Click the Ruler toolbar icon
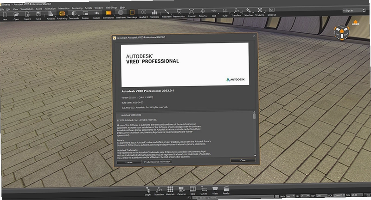Image resolution: width=371 pixels, height=200 pixels. (x=225, y=12)
